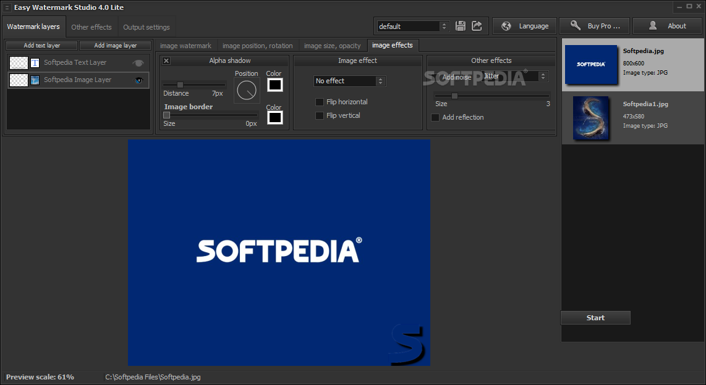Click the 473x580 dimensions text
706x385 pixels.
tap(634, 117)
